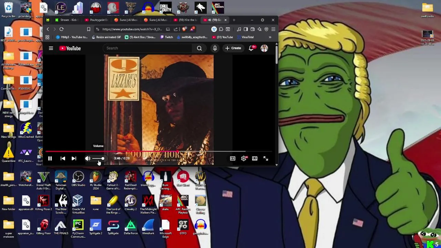The height and width of the screenshot is (248, 441).
Task: Open Brave Shields lion icon
Action: point(185,29)
